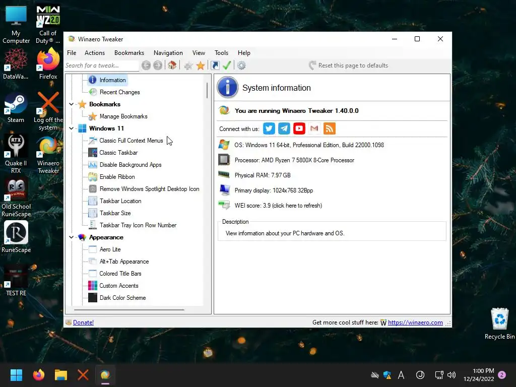
Task: Collapse the Appearance tree section
Action: point(71,237)
